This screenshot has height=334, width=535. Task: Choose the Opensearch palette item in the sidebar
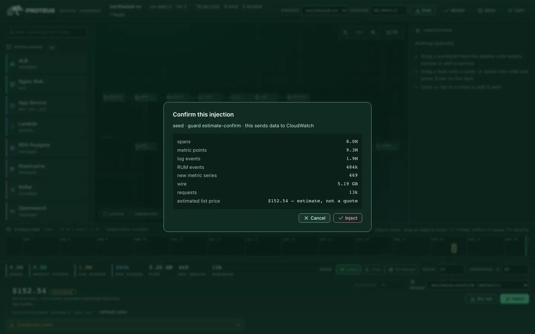pyautogui.click(x=46, y=211)
